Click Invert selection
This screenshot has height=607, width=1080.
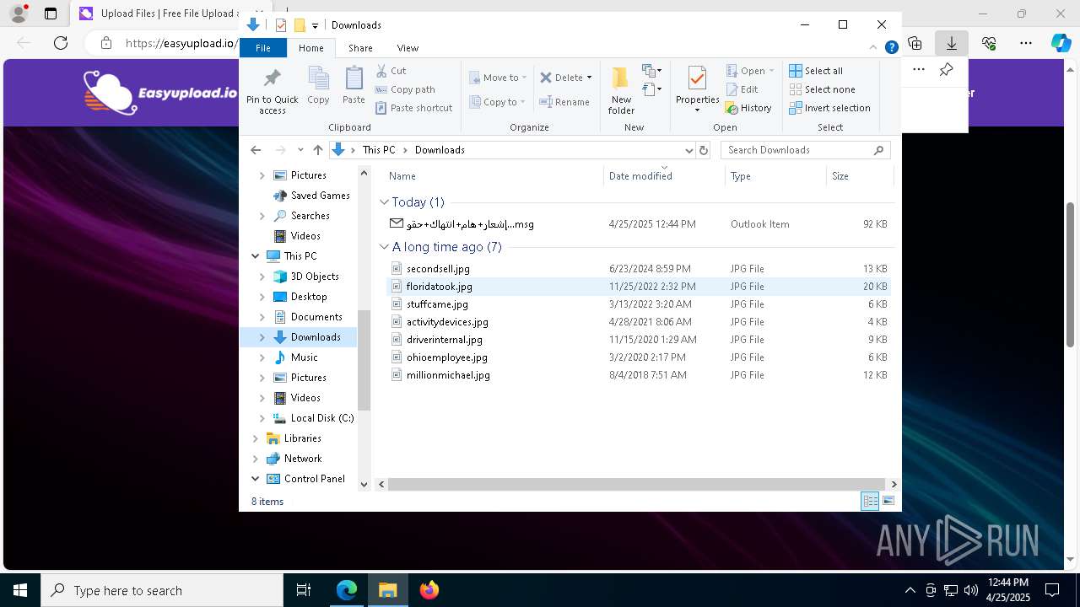(x=829, y=108)
